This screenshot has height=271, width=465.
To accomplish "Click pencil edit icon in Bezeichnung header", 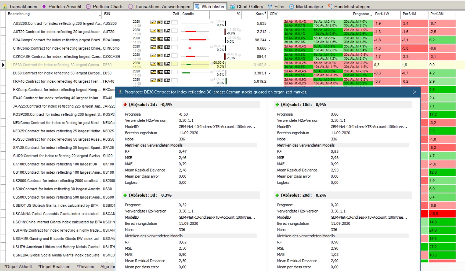I will click(96, 13).
